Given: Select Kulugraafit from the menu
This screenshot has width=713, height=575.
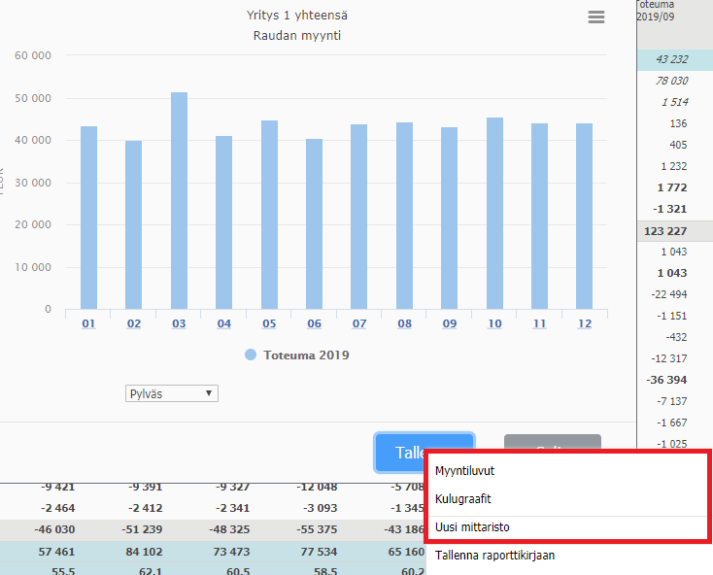Looking at the screenshot, I should coord(462,499).
